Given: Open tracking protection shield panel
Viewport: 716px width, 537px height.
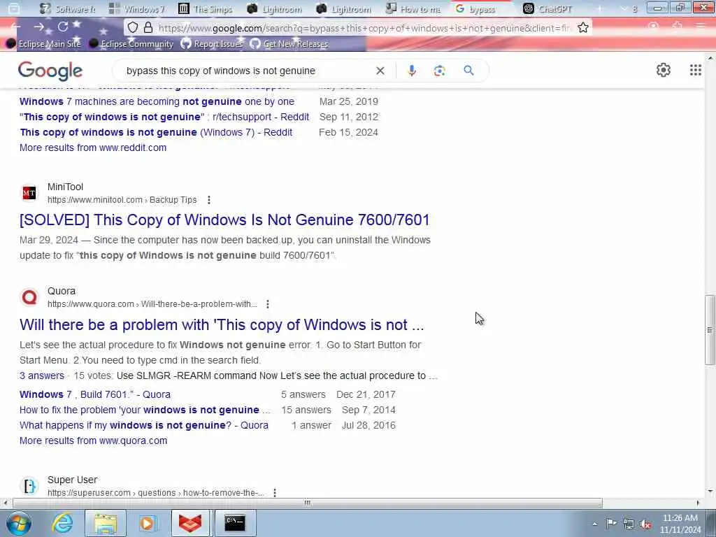Looking at the screenshot, I should [132, 27].
